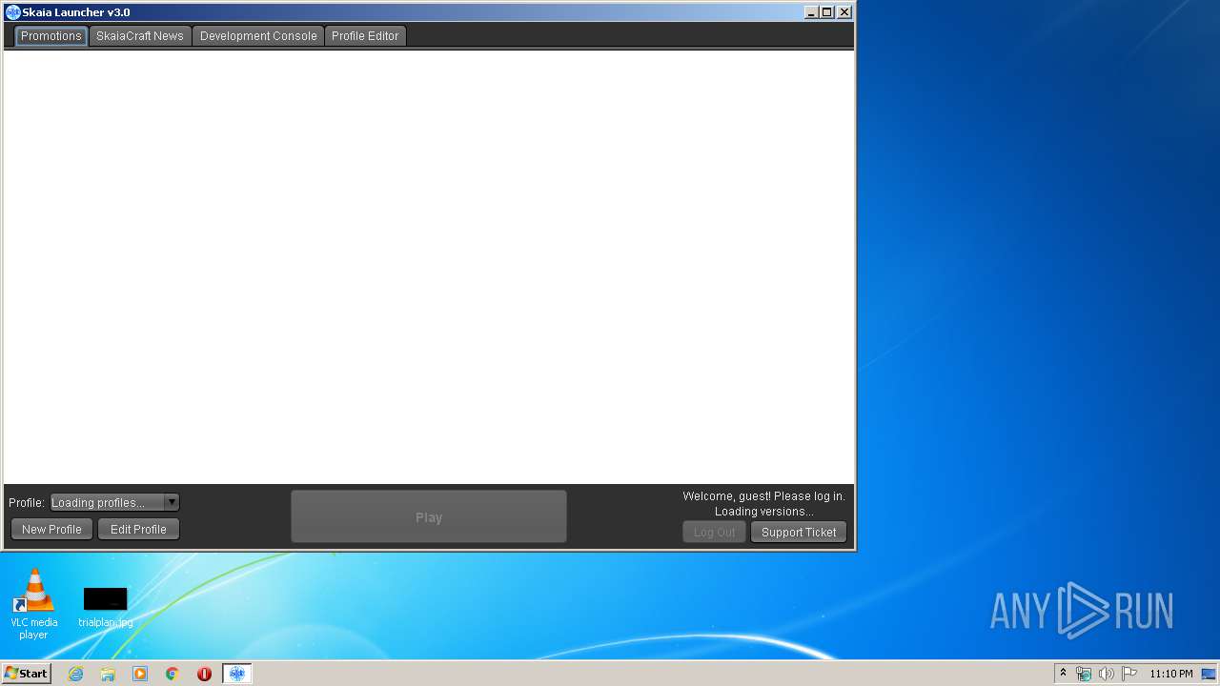Screen dimensions: 1220x686
Task: Click the 'Loading versions...' status text
Action: 764,512
